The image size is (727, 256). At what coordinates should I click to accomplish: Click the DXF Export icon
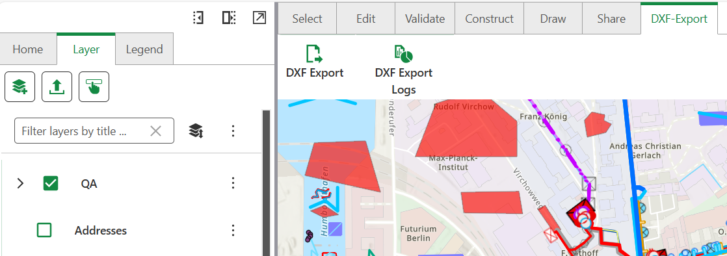click(314, 54)
